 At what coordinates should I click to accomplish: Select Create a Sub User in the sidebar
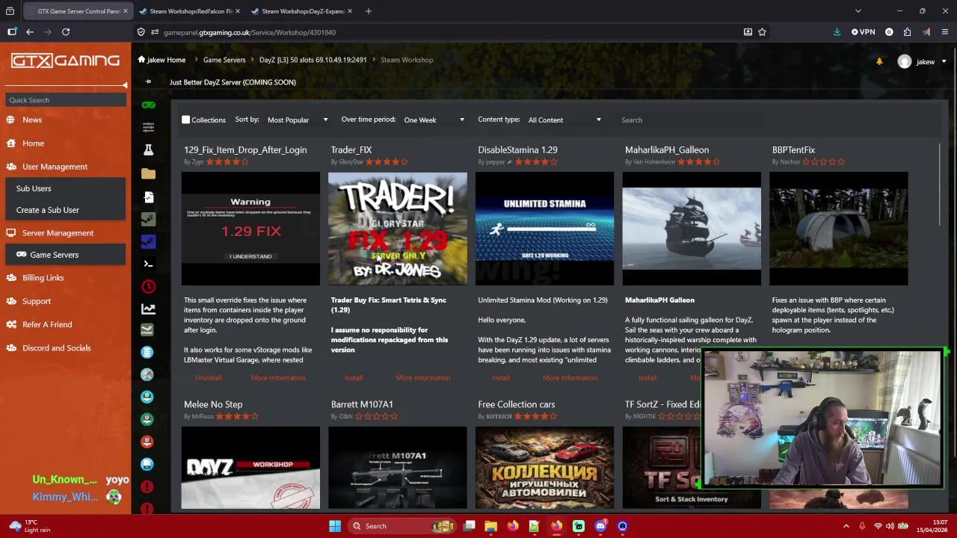click(48, 210)
